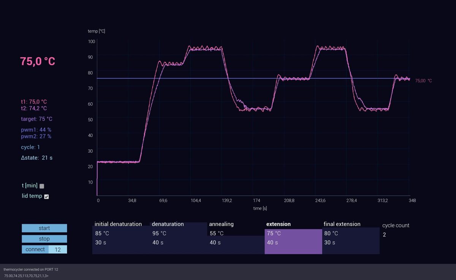The image size is (456, 280).
Task: Edit denaturation duration 40 s
Action: 158,242
